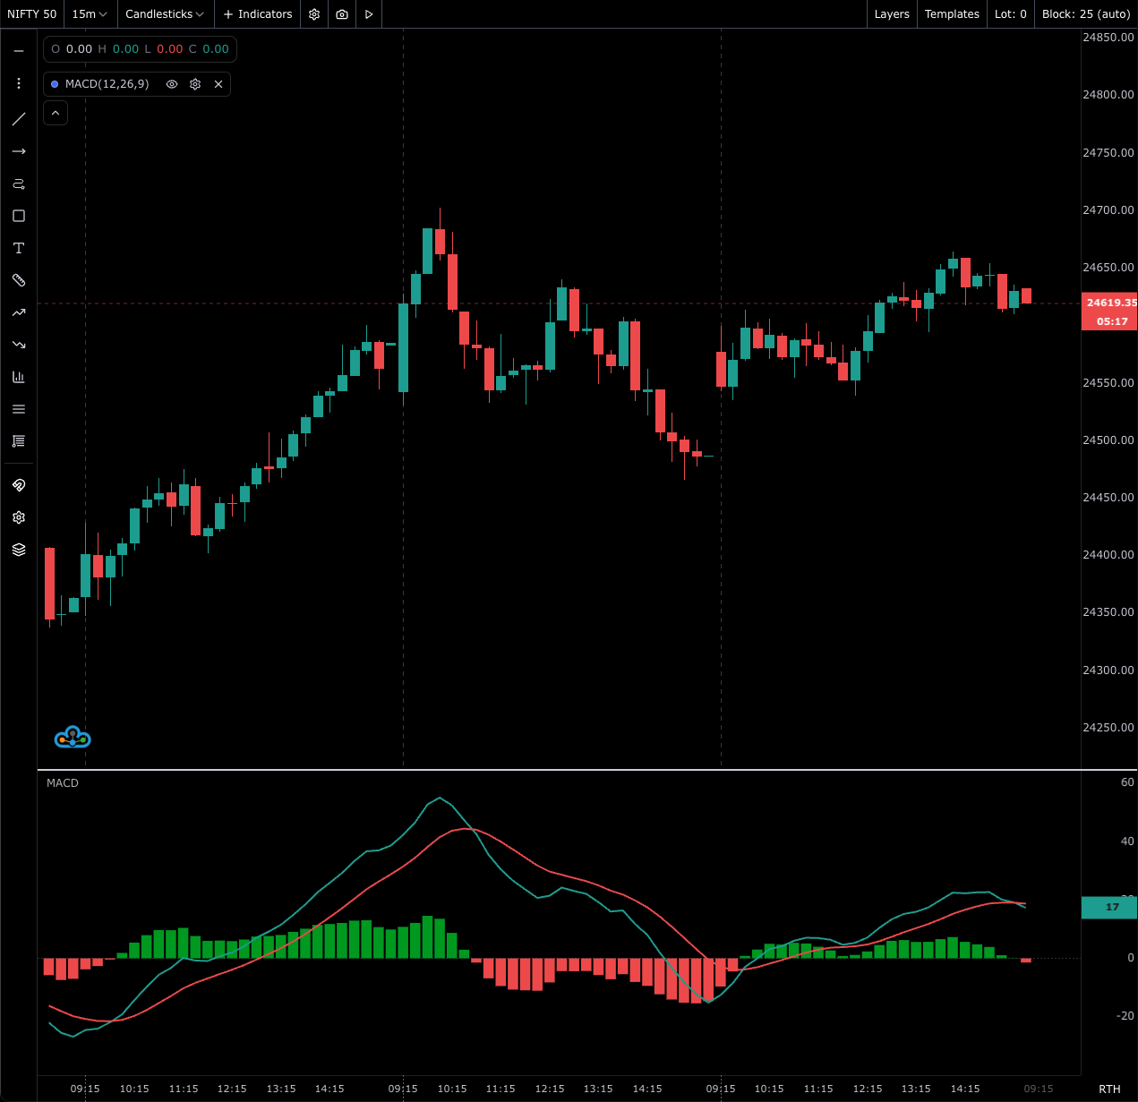
Task: Collapse the drawing toolbar using the minus icon
Action: 19,51
